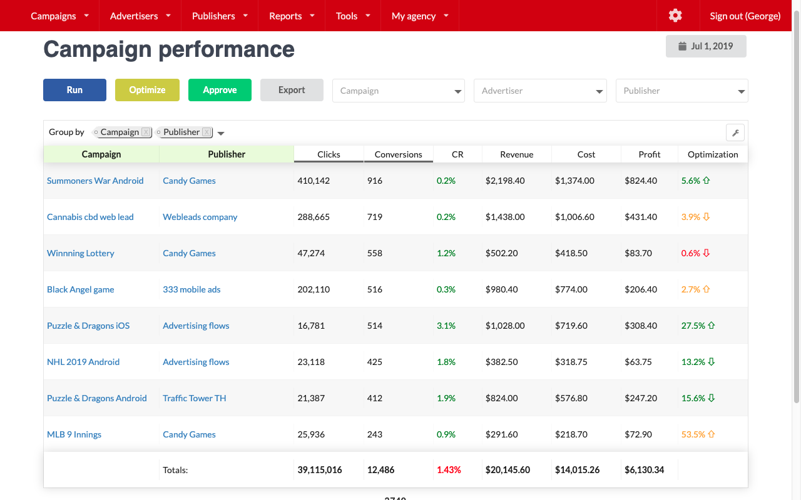Open Candy Games in Summoners War row
801x500 pixels.
coord(189,181)
